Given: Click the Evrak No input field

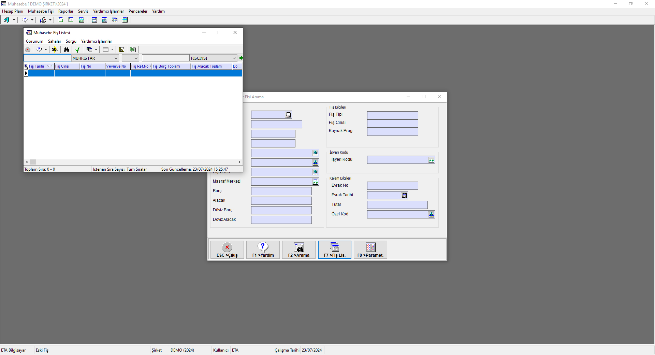Looking at the screenshot, I should 392,186.
